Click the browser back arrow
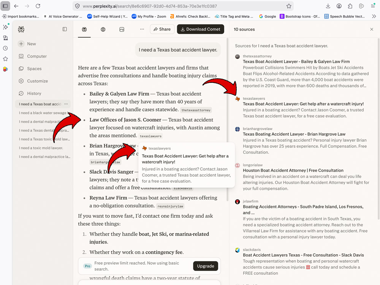The width and height of the screenshot is (380, 285). (x=16, y=6)
